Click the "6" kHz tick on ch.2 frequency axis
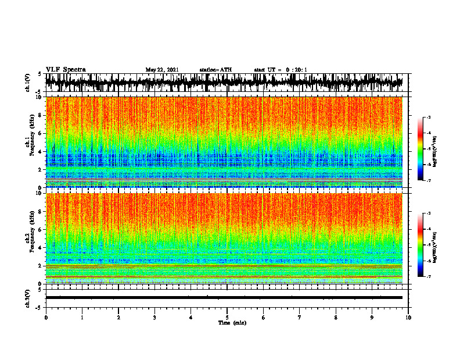The height and width of the screenshot is (356, 460). (40, 230)
